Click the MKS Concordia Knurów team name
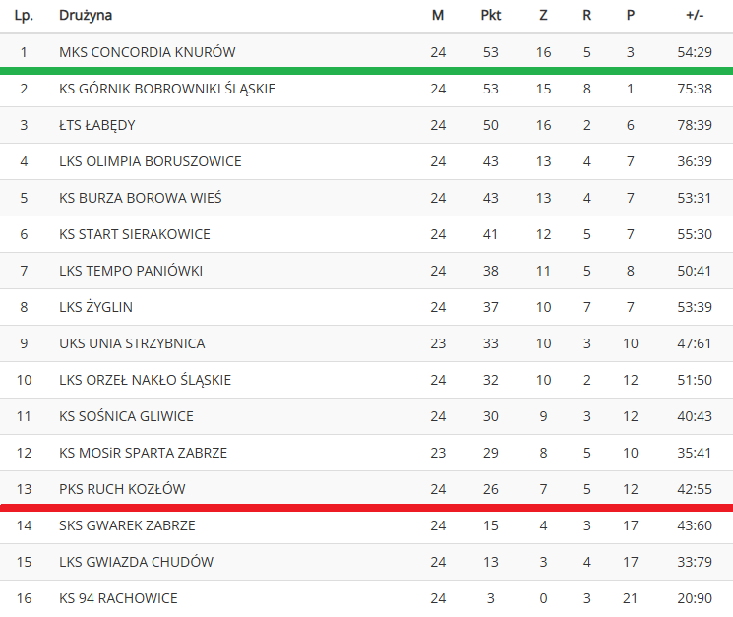Viewport: 733px width, 617px height. [x=148, y=52]
